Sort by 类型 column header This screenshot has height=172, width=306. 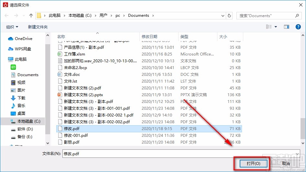[184, 36]
